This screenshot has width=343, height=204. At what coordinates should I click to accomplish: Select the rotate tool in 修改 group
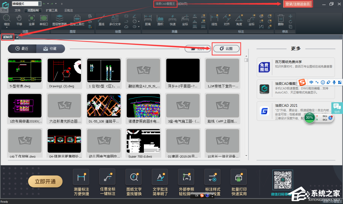tap(290, 21)
